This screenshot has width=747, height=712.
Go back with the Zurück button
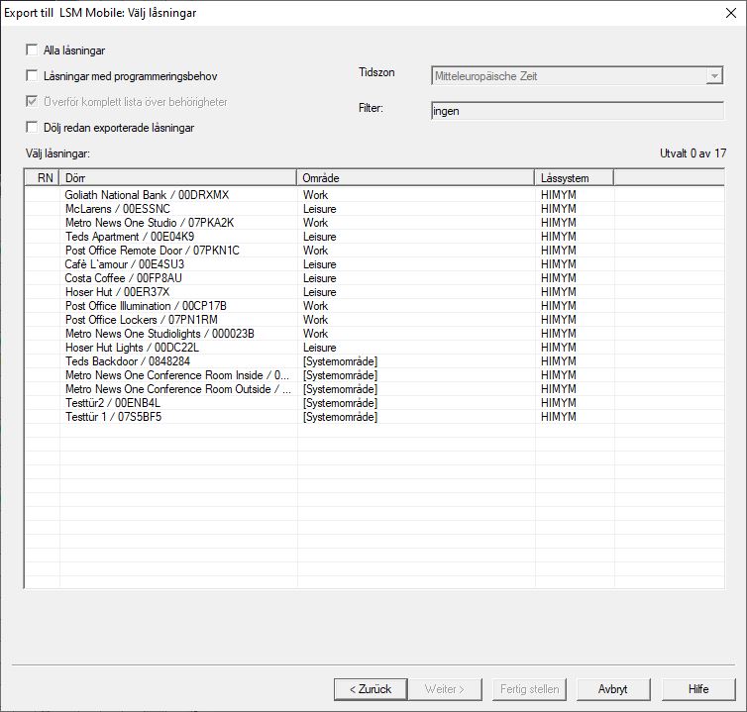pos(371,689)
